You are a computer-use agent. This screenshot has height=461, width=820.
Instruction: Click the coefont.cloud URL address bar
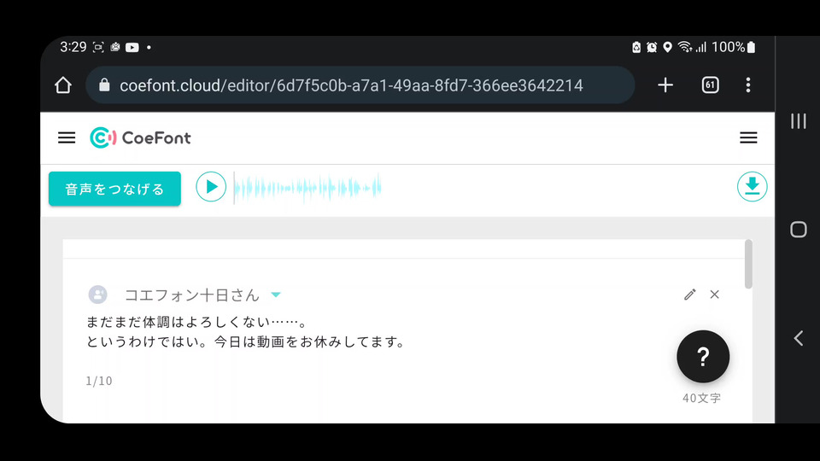[x=360, y=85]
